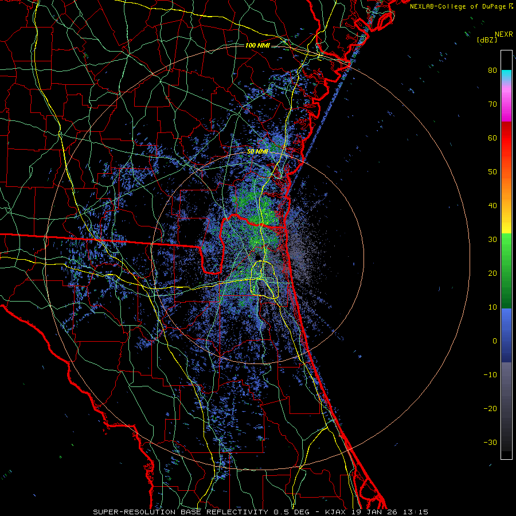The image size is (516, 516).
Task: Click the red segment of the reflectivity color bar
Action: (506, 138)
